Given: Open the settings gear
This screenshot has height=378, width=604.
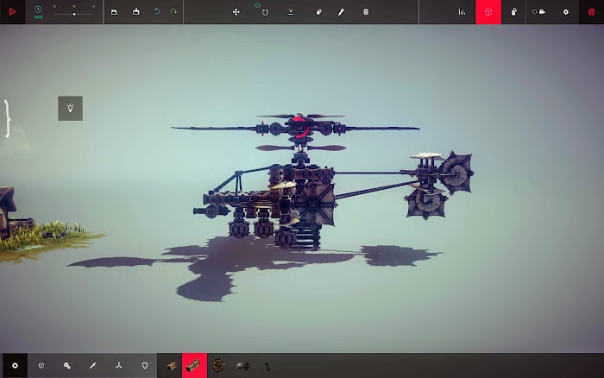Looking at the screenshot, I should coord(566,12).
